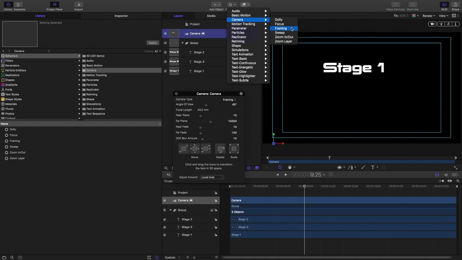Open the timeline Custom zoom dropdown
The width and height of the screenshot is (462, 260).
(173, 257)
